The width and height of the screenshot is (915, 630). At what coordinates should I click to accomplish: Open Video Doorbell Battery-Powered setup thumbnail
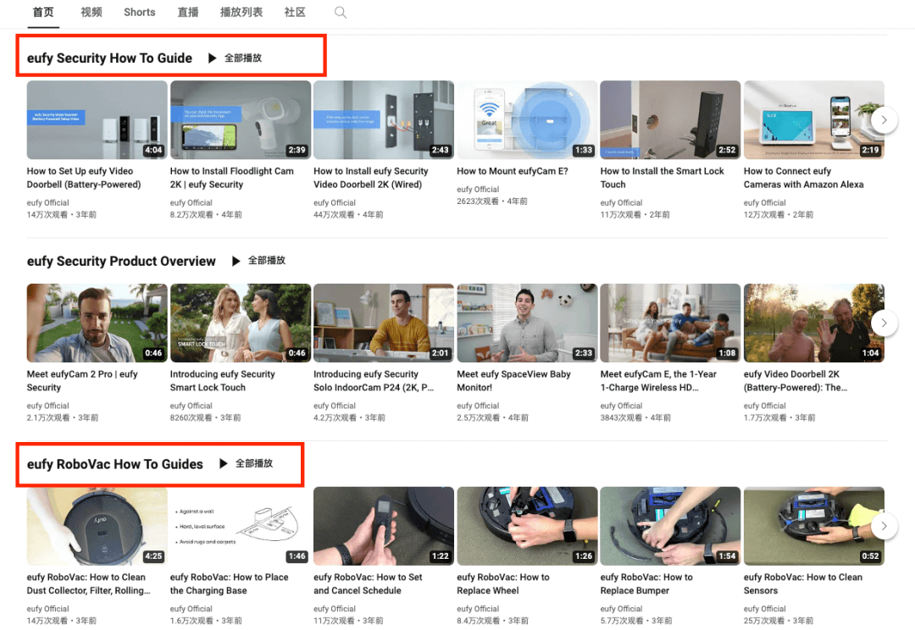(97, 119)
